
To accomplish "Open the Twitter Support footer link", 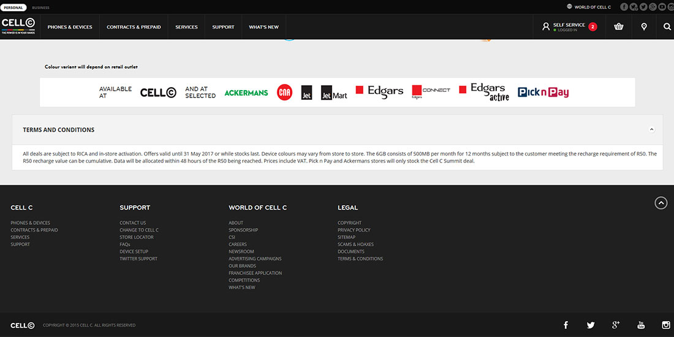I will pyautogui.click(x=138, y=259).
